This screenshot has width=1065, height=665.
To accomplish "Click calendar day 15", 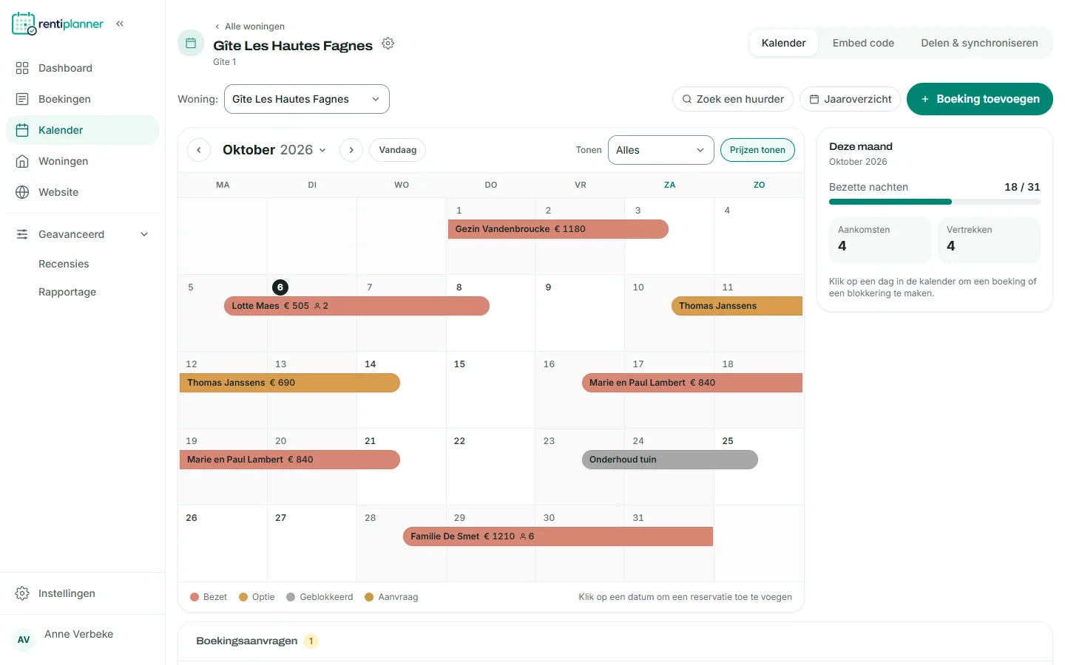I will coord(490,389).
